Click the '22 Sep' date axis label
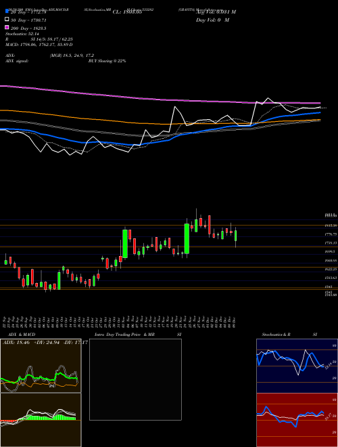The height and width of the screenshot is (447, 338). 5,321
